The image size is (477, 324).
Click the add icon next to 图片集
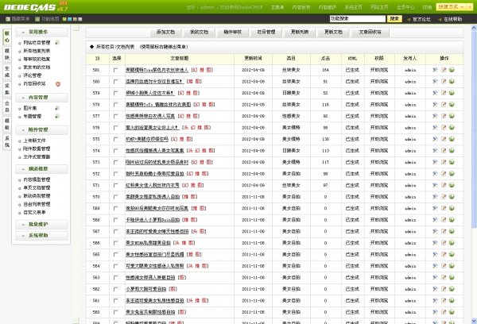57,108
